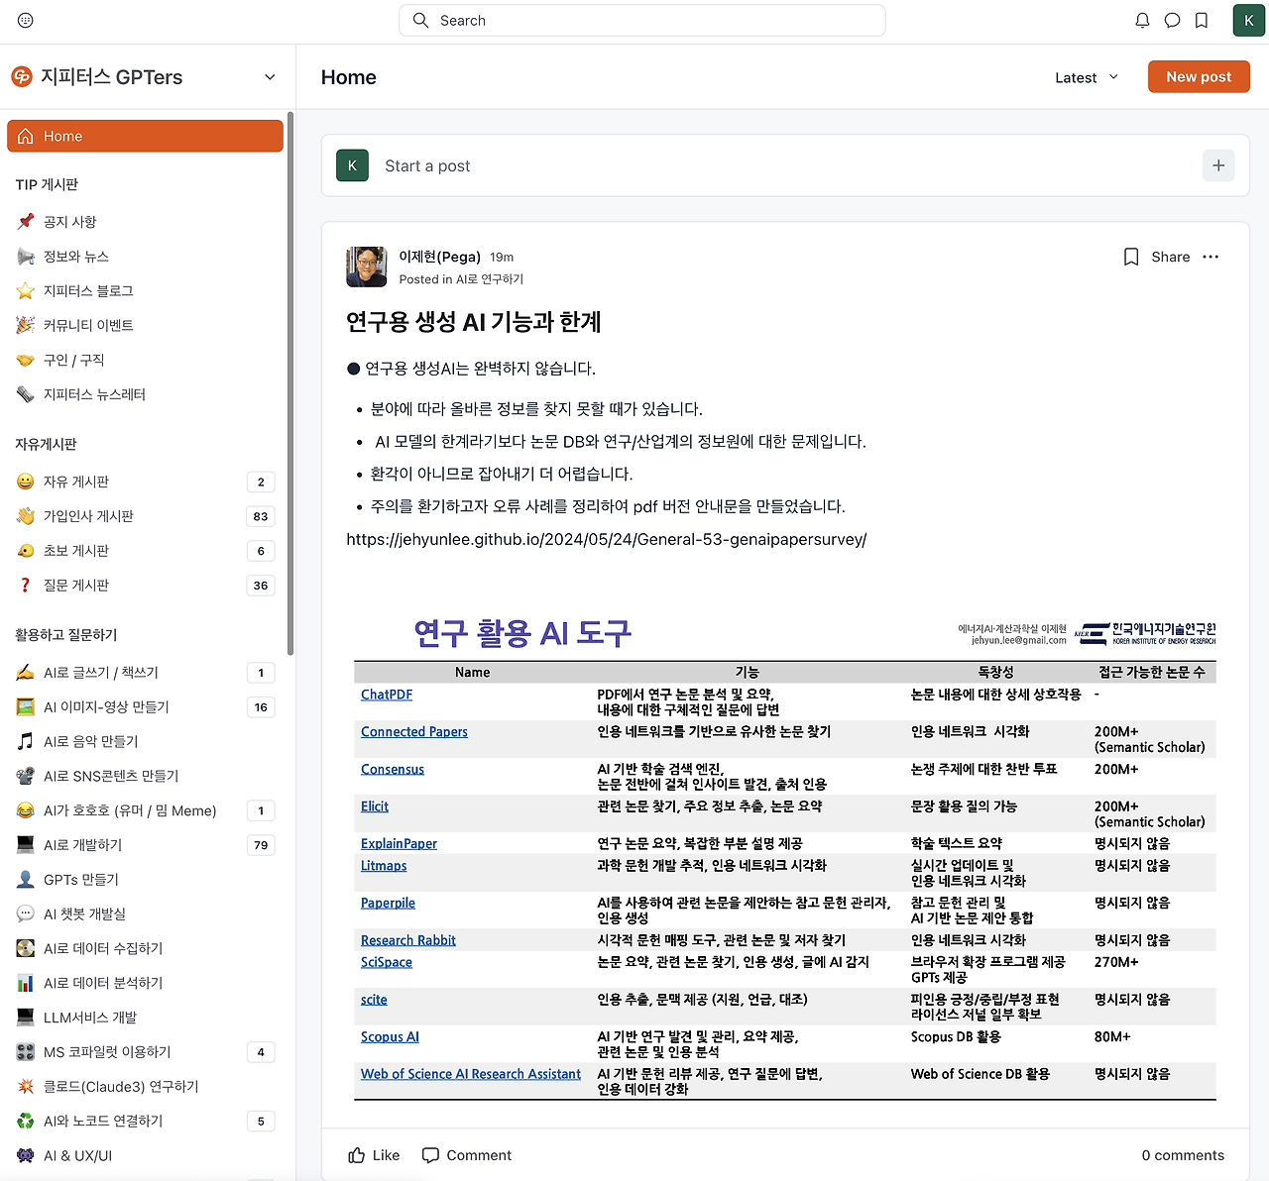The width and height of the screenshot is (1269, 1181).
Task: Click the handshake icon beside 구인 / 구직
Action: point(26,360)
